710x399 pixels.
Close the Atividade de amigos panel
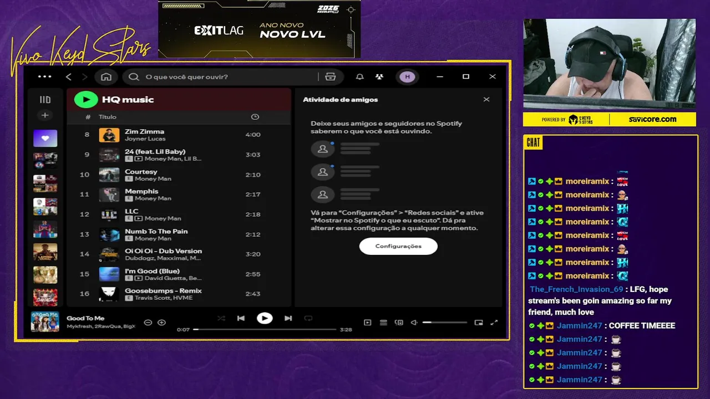click(x=486, y=99)
